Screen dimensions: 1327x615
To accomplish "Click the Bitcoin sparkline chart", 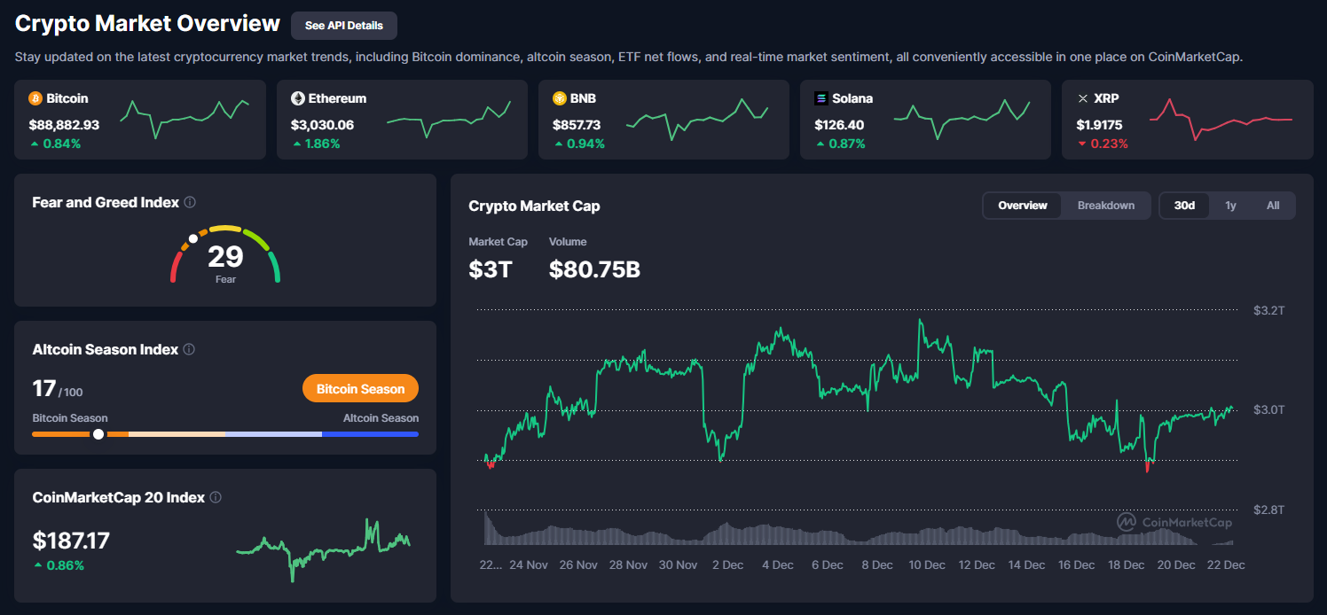I will pos(185,118).
